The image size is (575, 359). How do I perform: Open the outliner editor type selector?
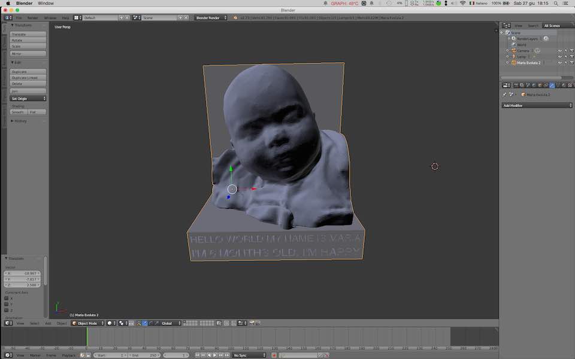point(507,26)
